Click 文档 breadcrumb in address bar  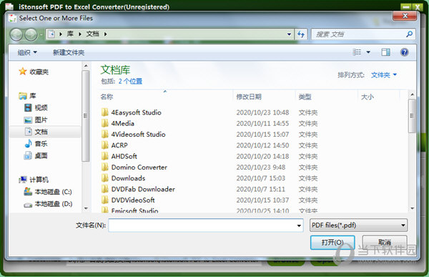pos(92,34)
